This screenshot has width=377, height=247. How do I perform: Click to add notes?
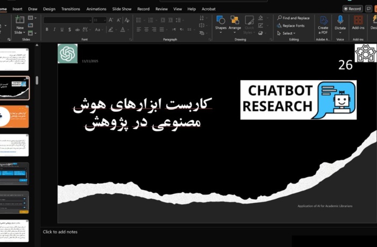pyautogui.click(x=60, y=232)
